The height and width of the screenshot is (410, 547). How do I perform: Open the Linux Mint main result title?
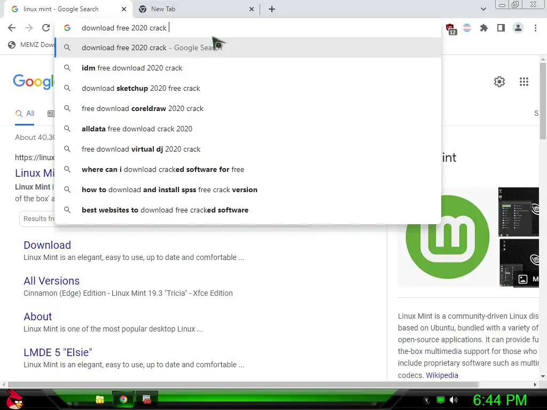(35, 173)
